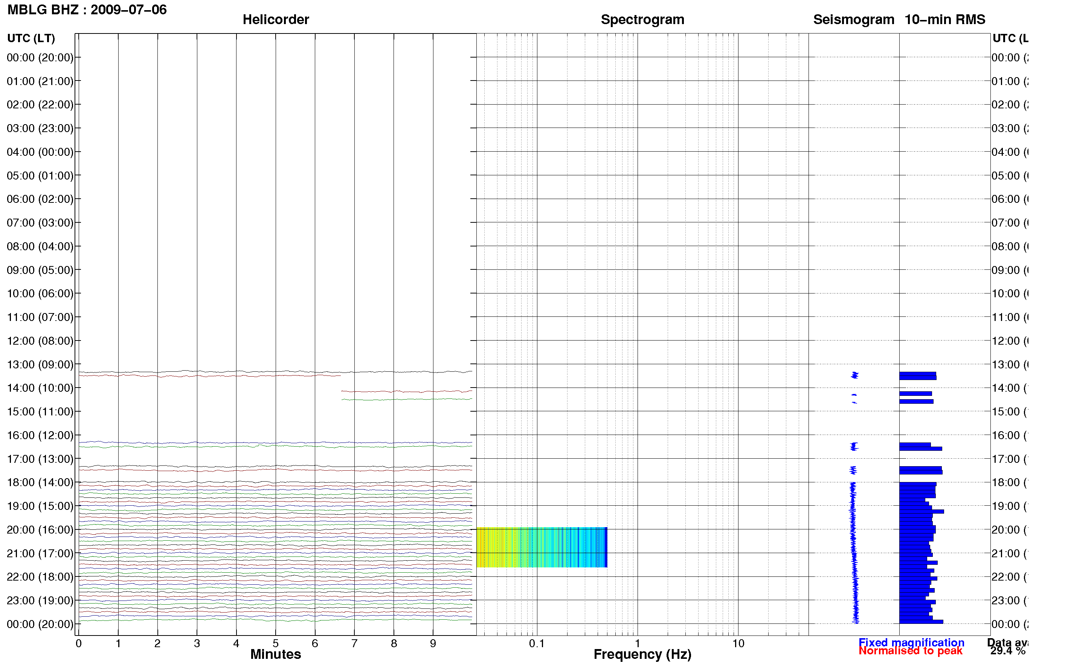1071x669 pixels.
Task: Click the left '20:00 (16:00)' time label
Action: coord(40,530)
